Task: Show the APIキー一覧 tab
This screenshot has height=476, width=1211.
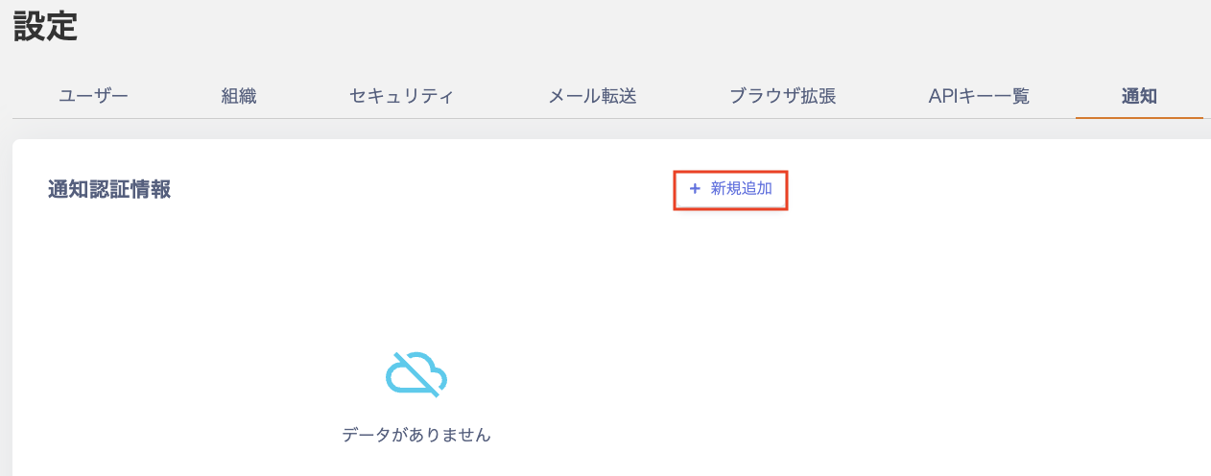Action: tap(979, 96)
